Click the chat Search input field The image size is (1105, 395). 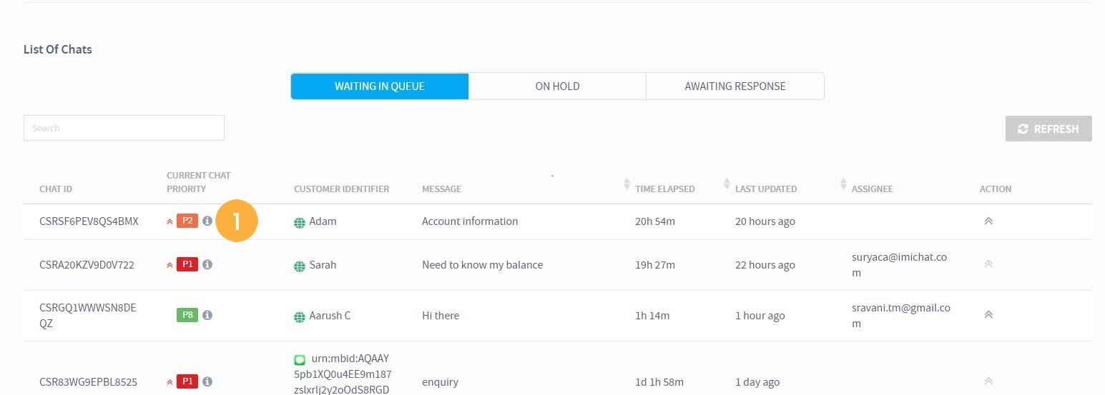coord(124,128)
